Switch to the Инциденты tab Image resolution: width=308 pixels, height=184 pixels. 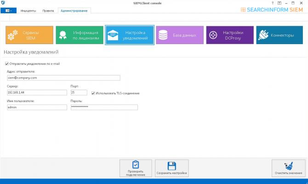tap(29, 11)
